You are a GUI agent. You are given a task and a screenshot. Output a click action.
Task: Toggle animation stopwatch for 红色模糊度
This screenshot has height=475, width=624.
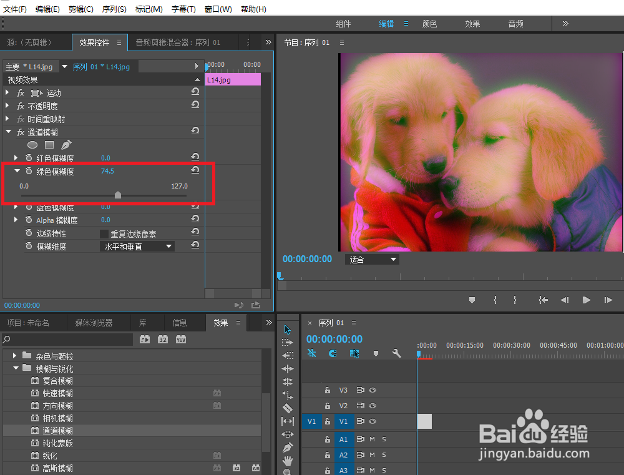pyautogui.click(x=29, y=158)
